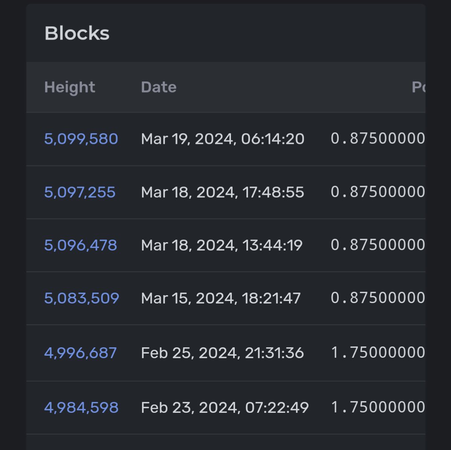Open block 4,984,598 link

point(81,407)
